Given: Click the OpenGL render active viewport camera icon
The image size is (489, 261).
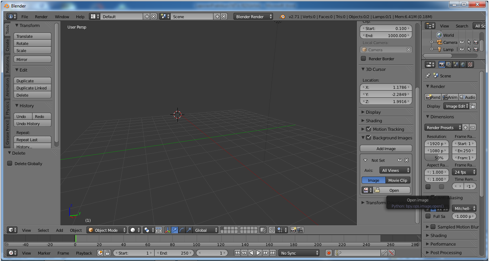Looking at the screenshot, I should tap(293, 230).
